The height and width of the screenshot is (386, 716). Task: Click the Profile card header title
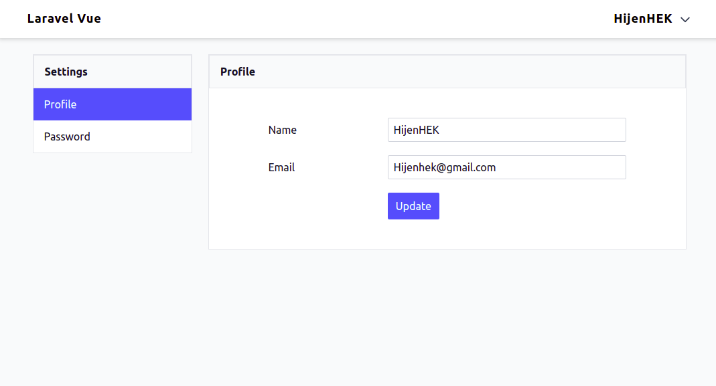tap(238, 72)
